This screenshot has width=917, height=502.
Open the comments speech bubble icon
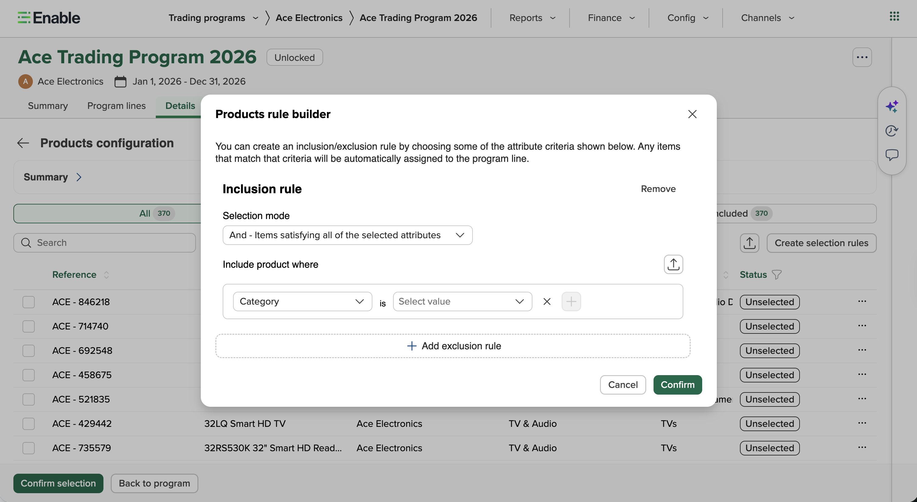[892, 155]
